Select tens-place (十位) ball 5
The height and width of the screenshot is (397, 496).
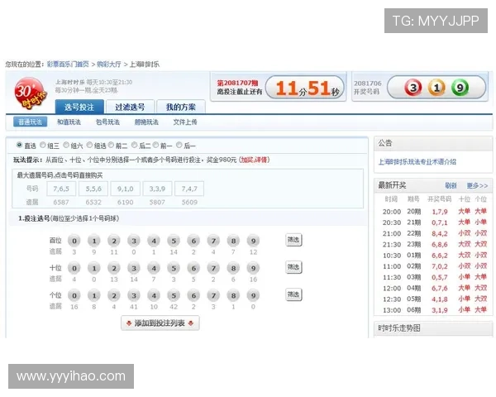click(x=174, y=268)
